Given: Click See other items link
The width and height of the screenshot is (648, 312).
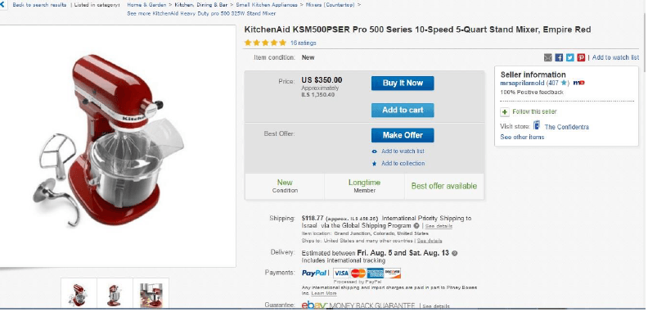Looking at the screenshot, I should [522, 138].
